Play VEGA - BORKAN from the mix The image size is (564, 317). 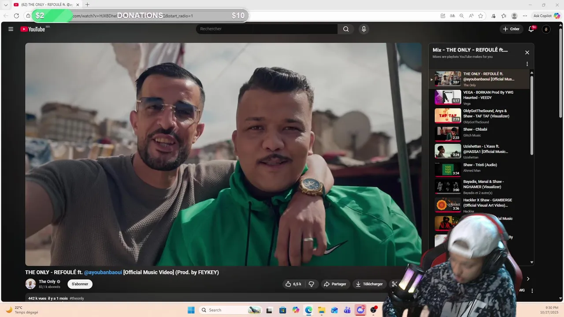479,97
